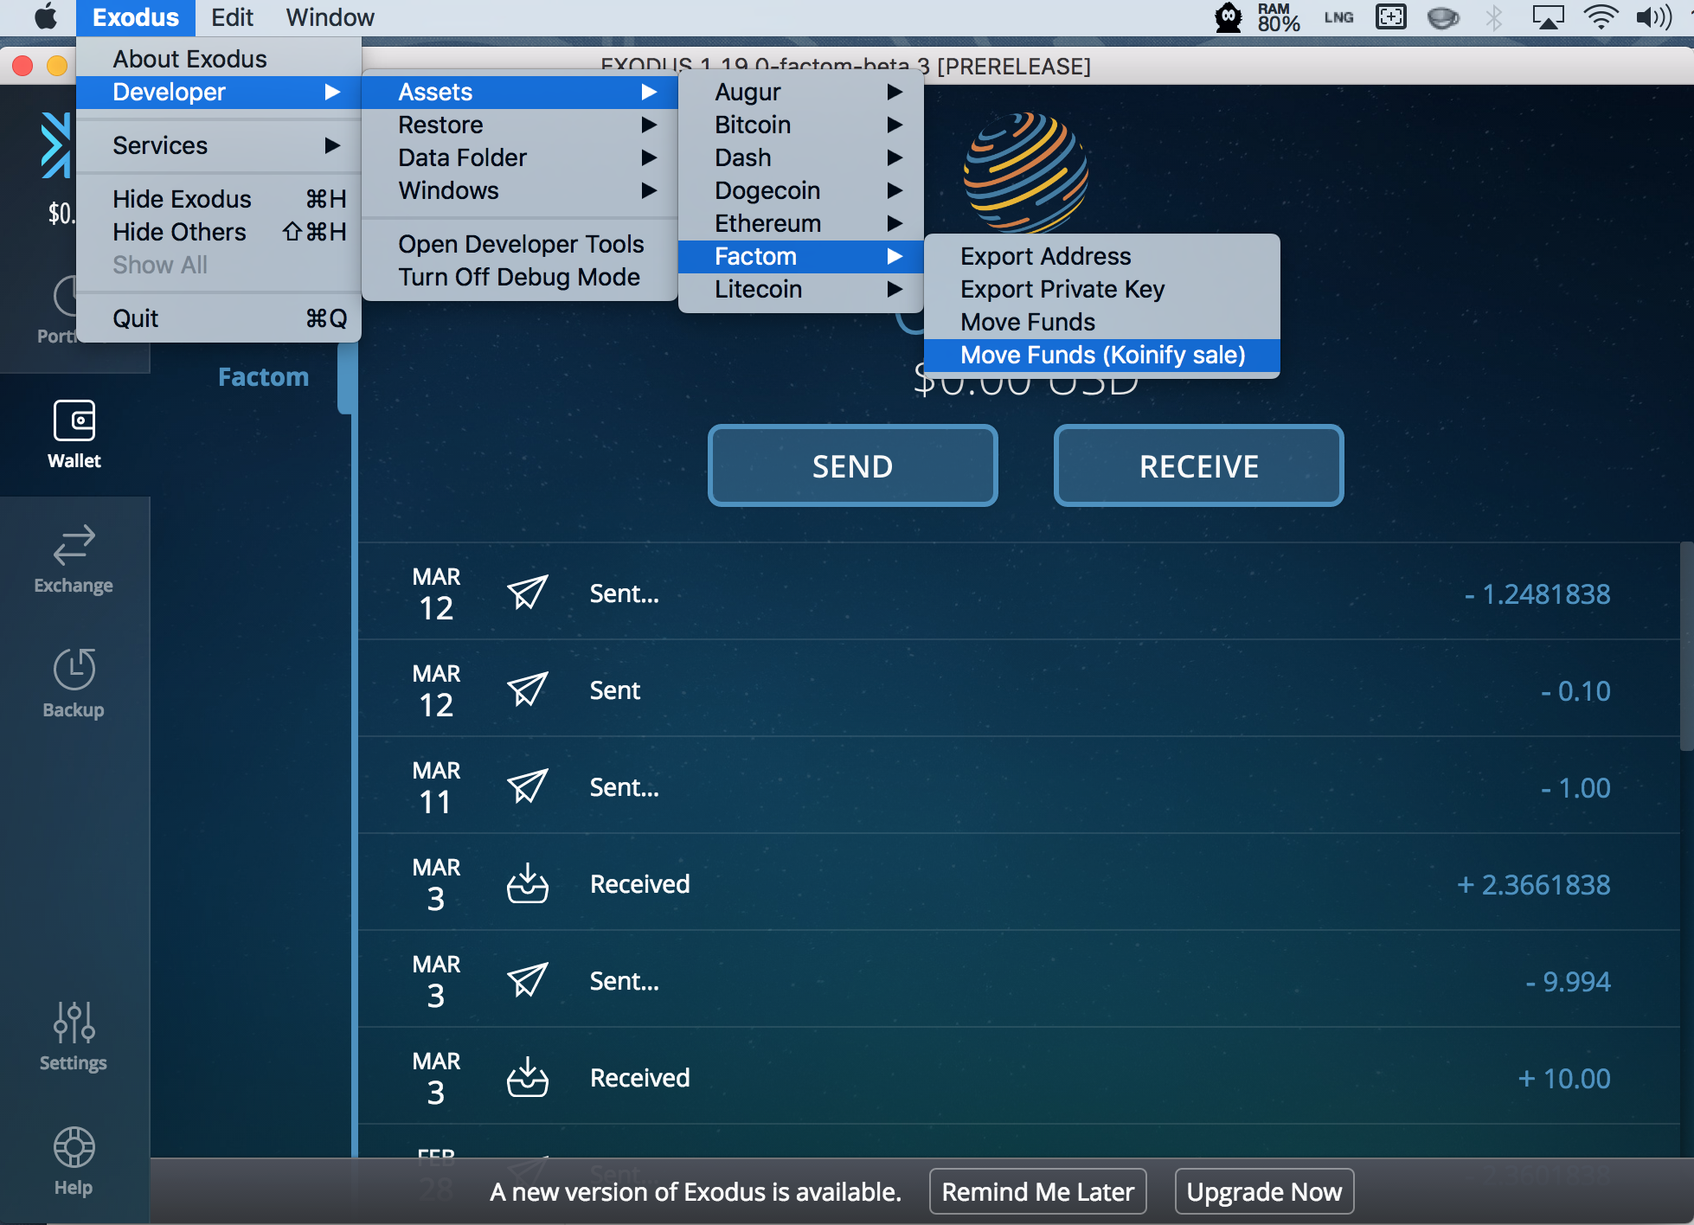
Task: Select Quit from Exodus menu
Action: click(x=219, y=318)
